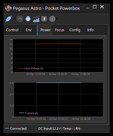Close the Pocket Powerbox window

coord(102,7)
